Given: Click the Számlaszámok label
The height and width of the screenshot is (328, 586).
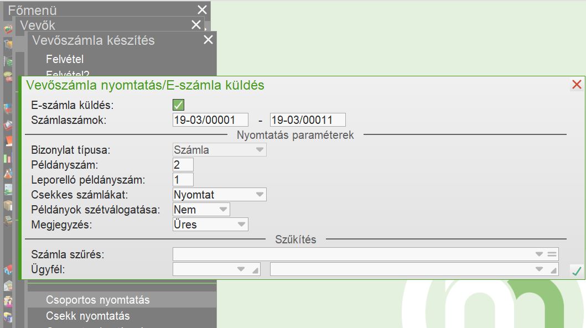Looking at the screenshot, I should [x=69, y=120].
